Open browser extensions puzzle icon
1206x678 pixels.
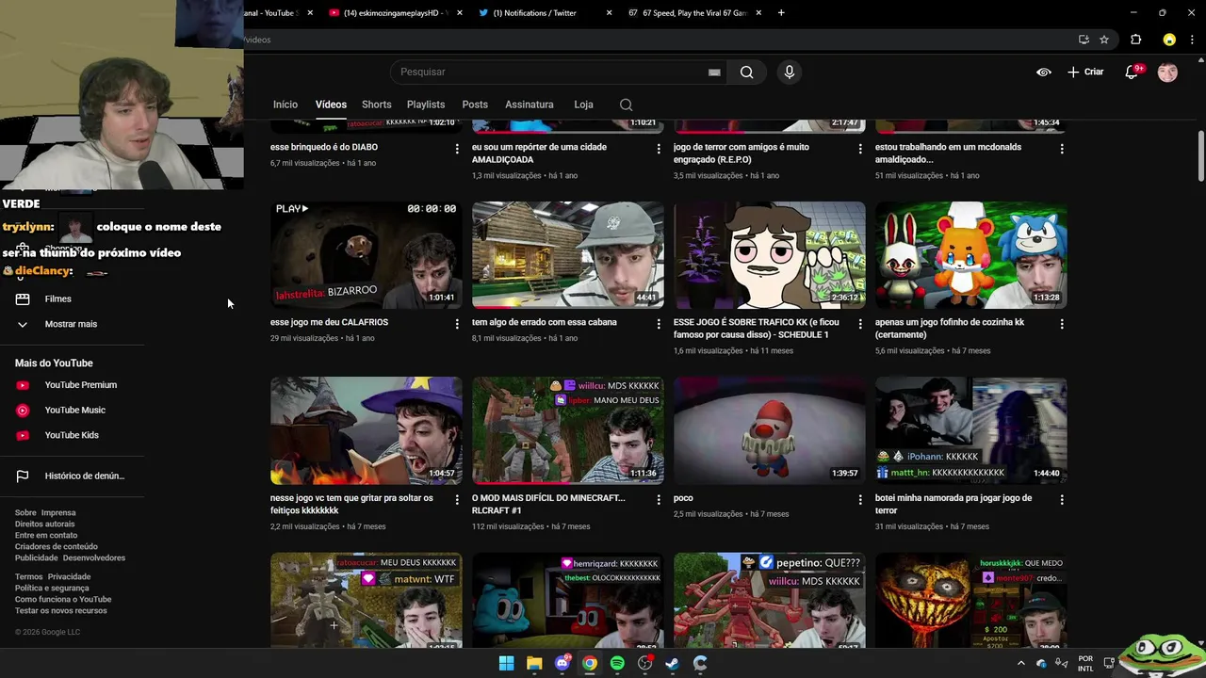point(1135,40)
